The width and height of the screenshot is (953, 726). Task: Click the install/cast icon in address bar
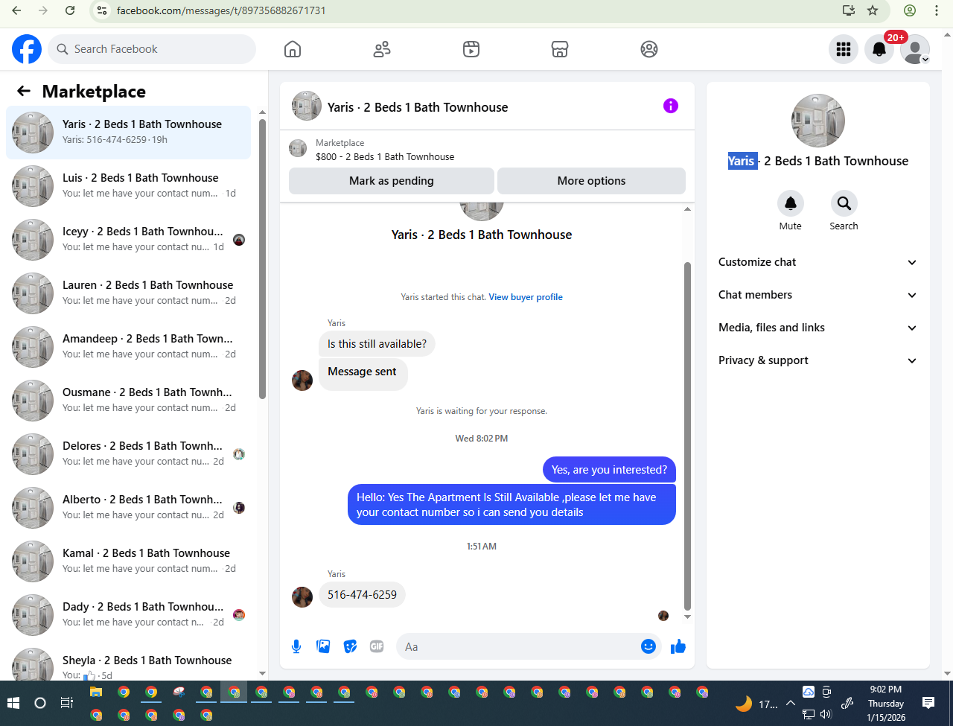pos(848,10)
